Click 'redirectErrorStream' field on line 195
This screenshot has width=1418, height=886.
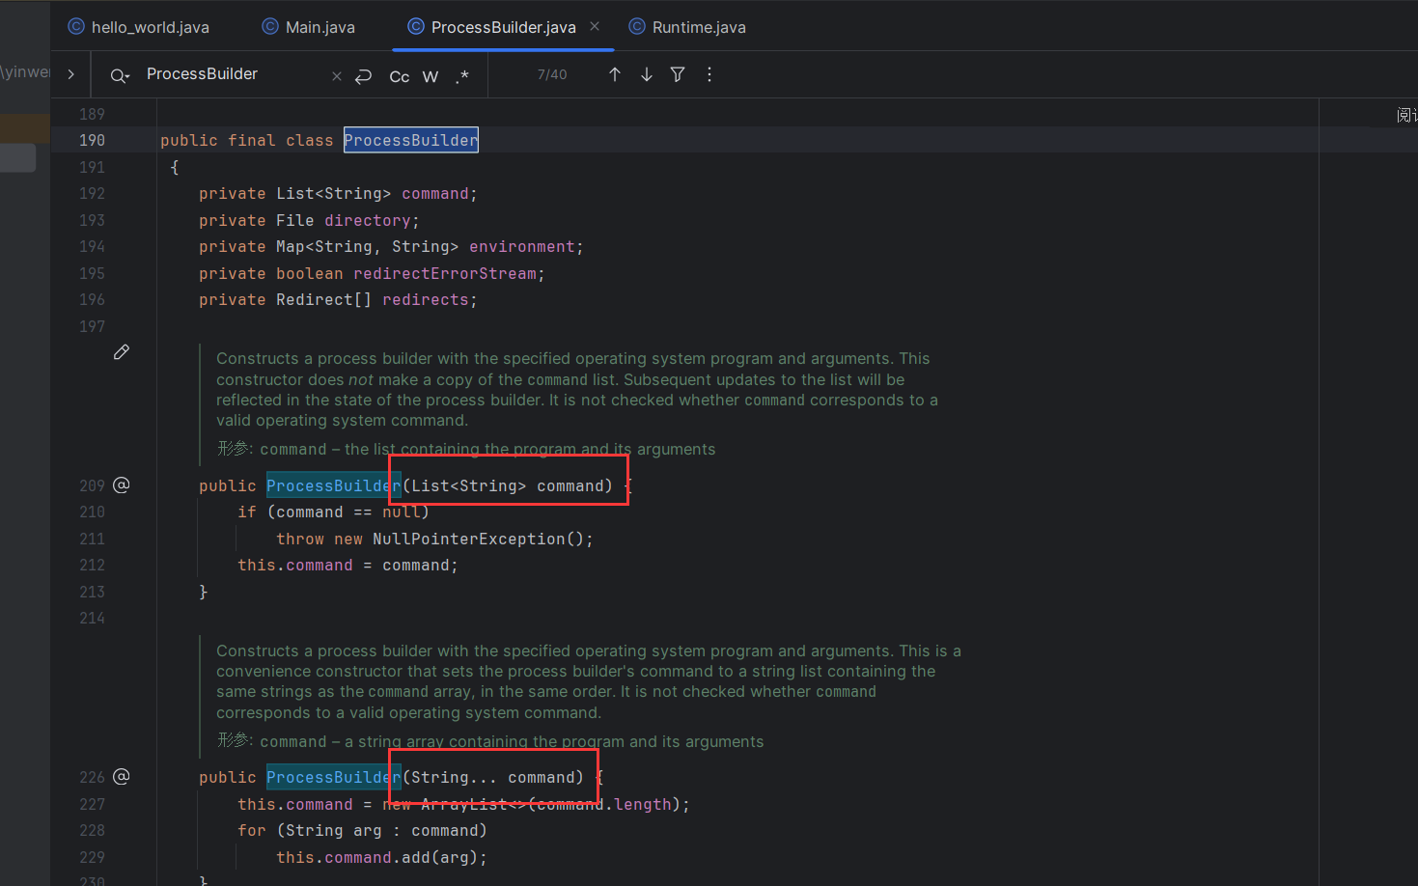click(445, 274)
